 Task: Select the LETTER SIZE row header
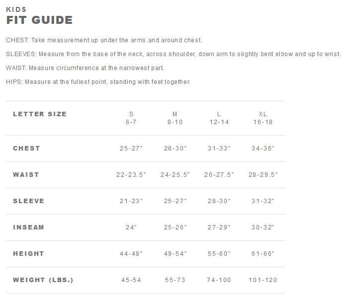[x=40, y=114]
